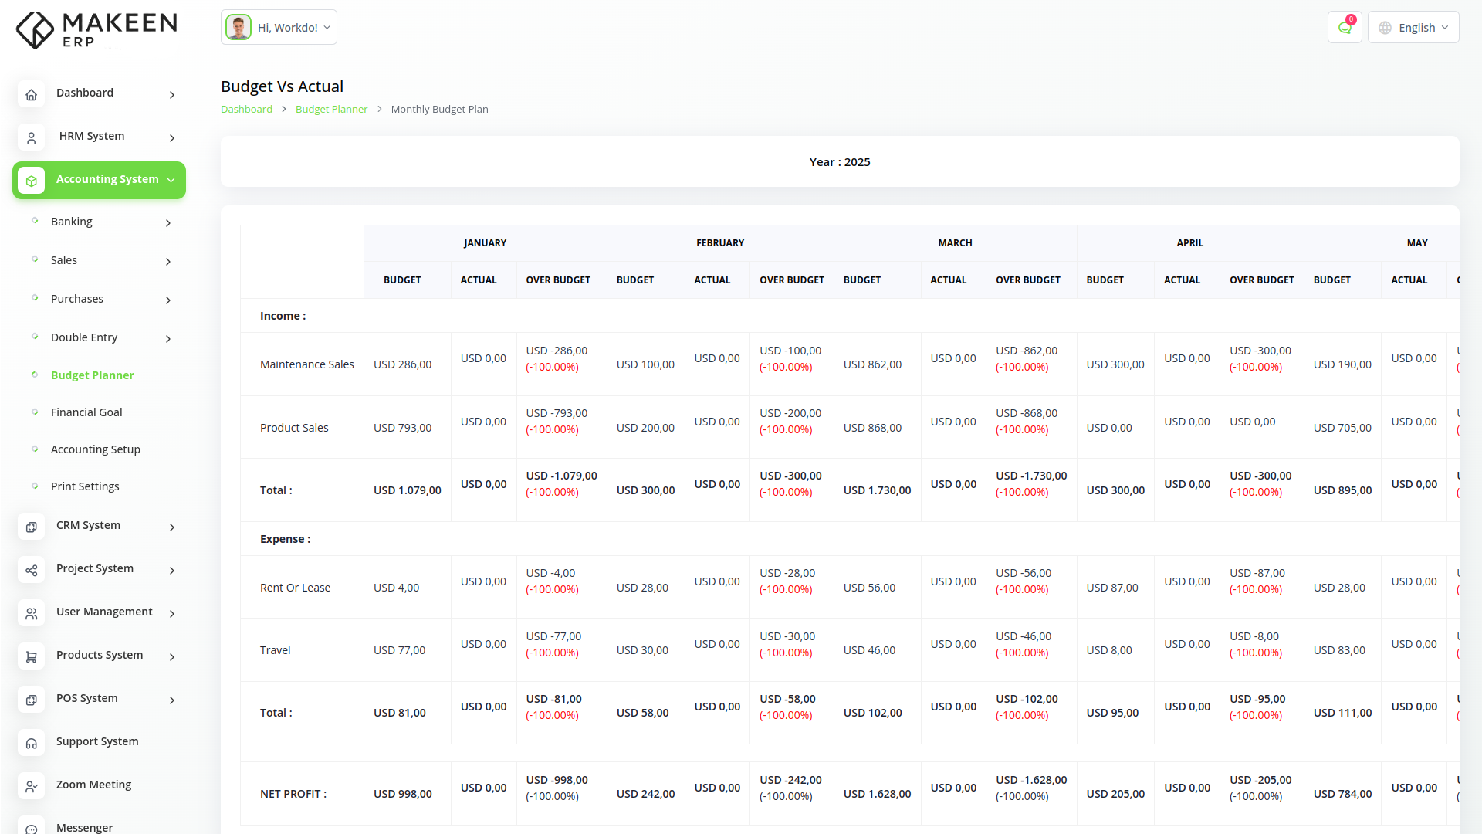Click the Zoom Meeting sidebar item
This screenshot has width=1482, height=834.
tap(93, 785)
